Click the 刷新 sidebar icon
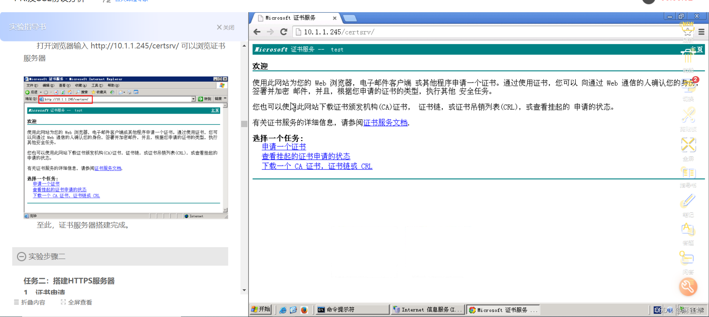 click(x=688, y=31)
